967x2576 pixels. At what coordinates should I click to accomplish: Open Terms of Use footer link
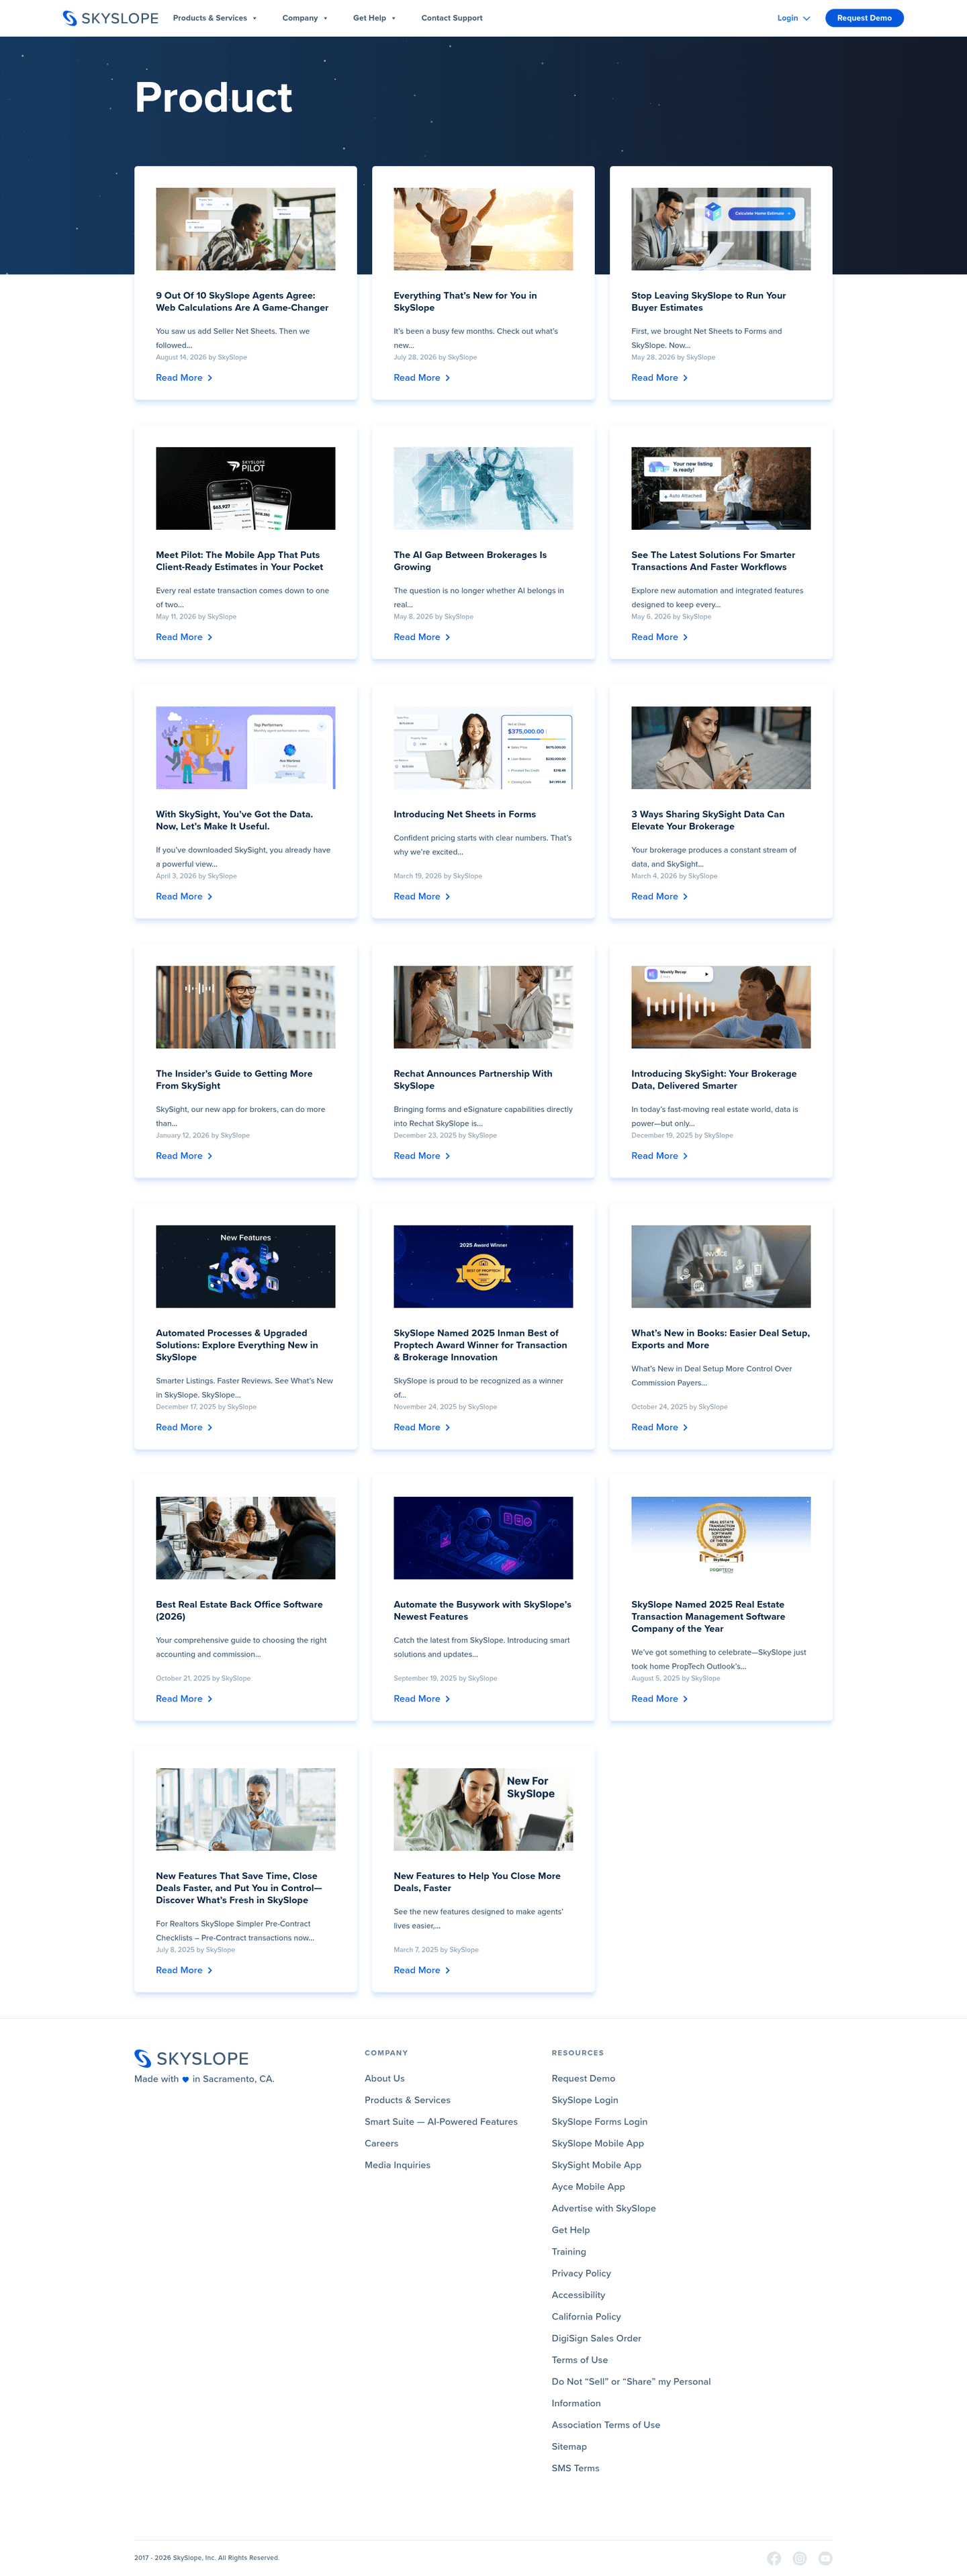580,2360
